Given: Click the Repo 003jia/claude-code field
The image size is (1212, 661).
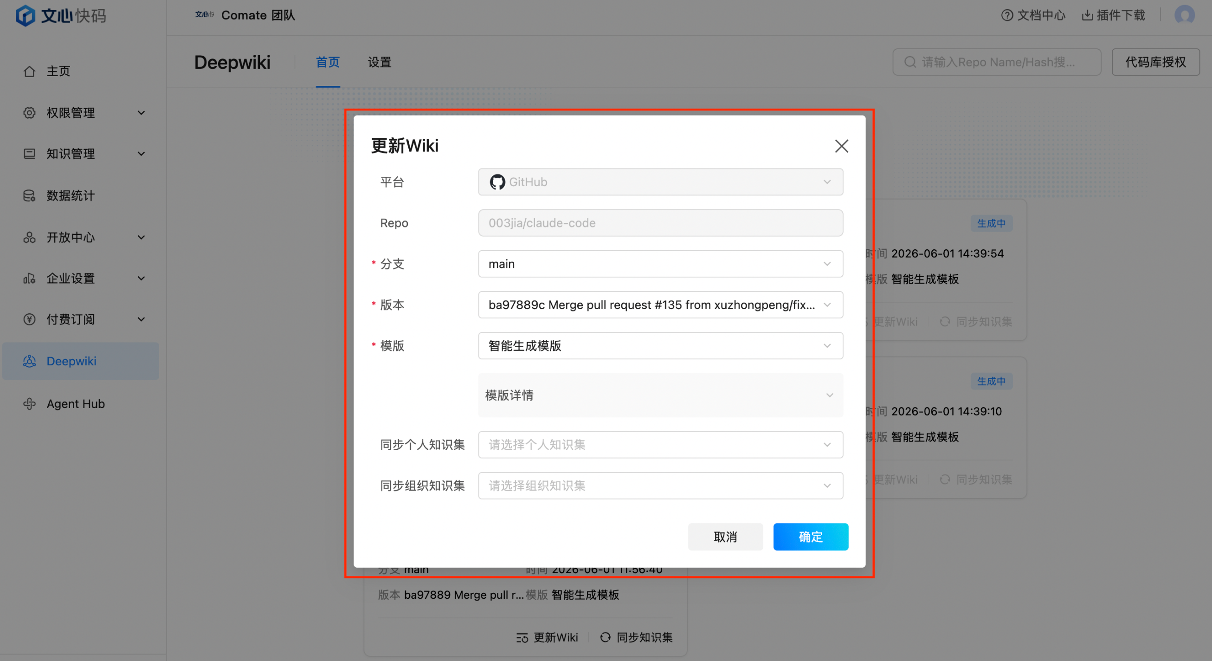Looking at the screenshot, I should click(661, 223).
